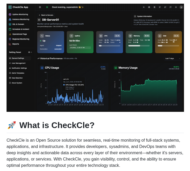Viewport: 190px width, 171px height.
Task: Collapse the Setting Panel chevron
Action: click(x=31, y=52)
